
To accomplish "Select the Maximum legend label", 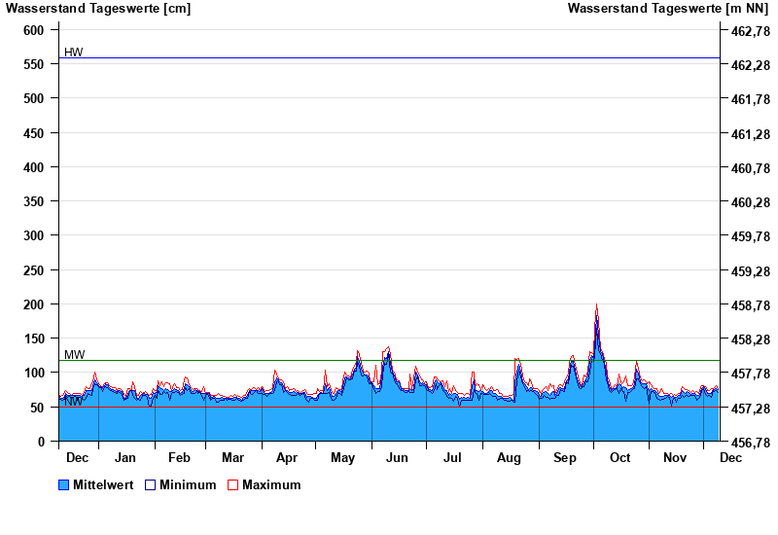I will 271,484.
